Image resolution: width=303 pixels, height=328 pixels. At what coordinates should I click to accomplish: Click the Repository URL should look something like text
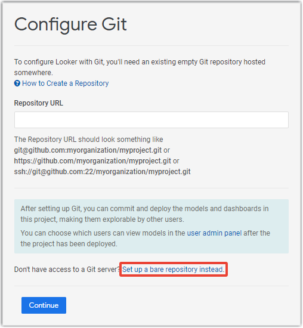[x=88, y=140]
